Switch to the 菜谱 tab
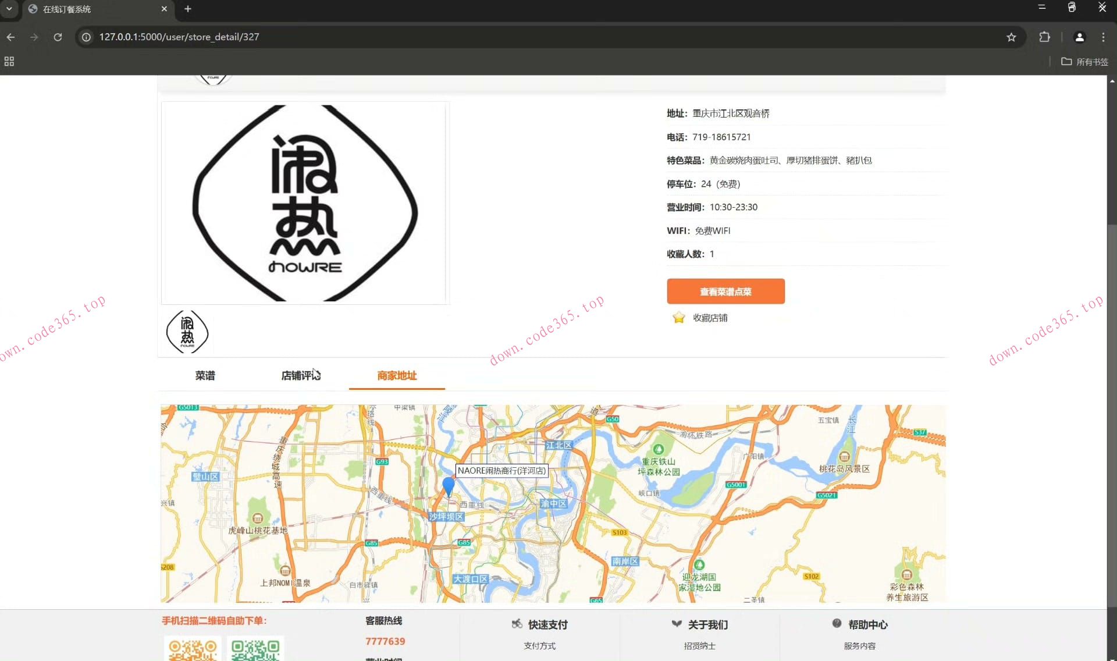Screen dimensions: 1117x661 pos(205,375)
